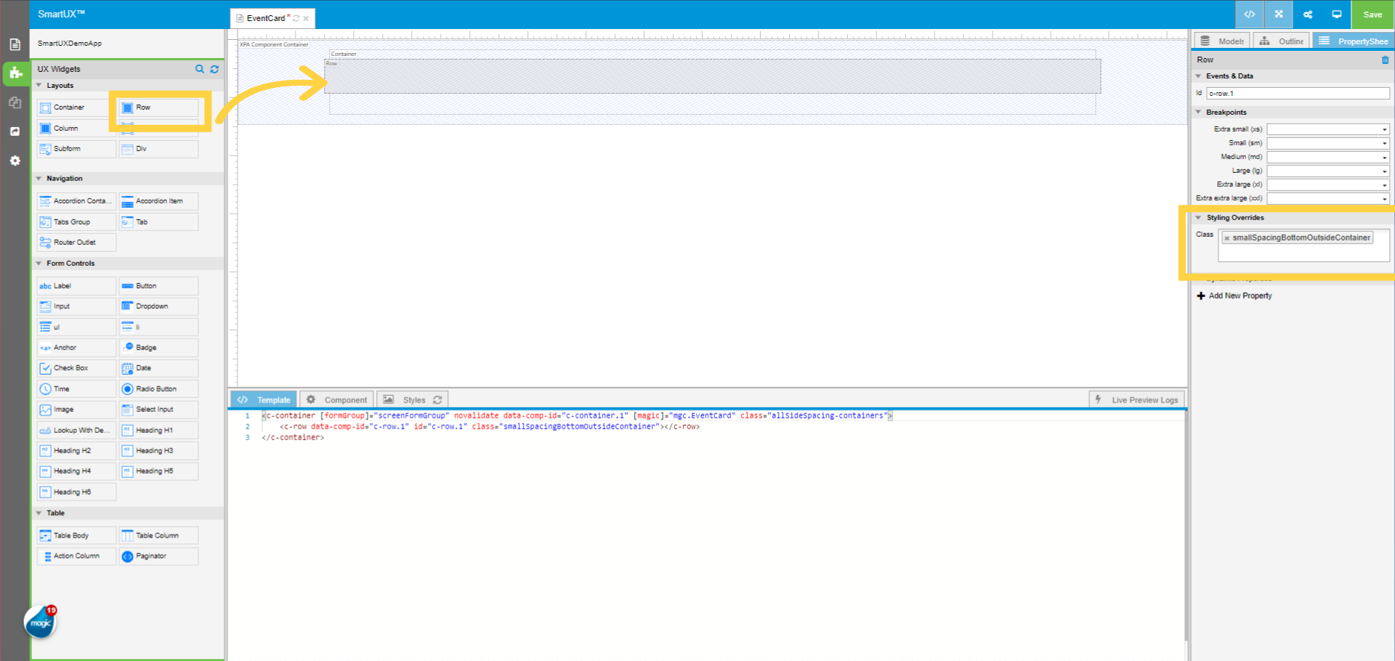This screenshot has width=1395, height=661.
Task: Open live preview via the monitor icon
Action: tap(1337, 15)
